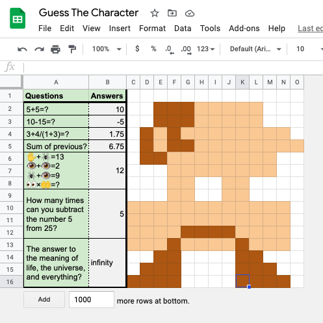Click the Print icon
This screenshot has height=323, width=323.
click(x=55, y=49)
